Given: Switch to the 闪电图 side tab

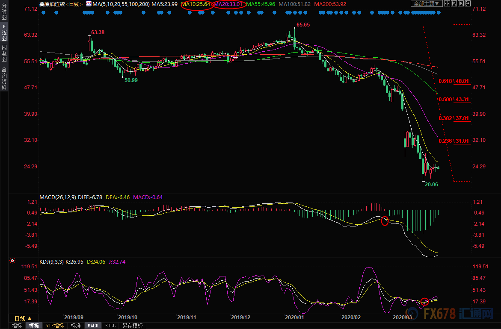Looking at the screenshot, I should coord(4,53).
